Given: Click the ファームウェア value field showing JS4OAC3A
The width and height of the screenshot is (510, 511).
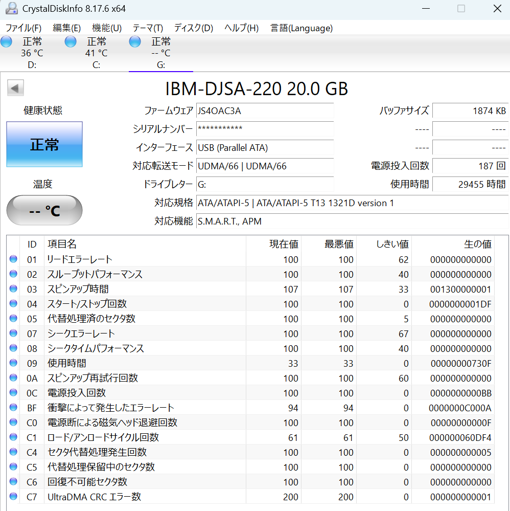Looking at the screenshot, I should [265, 111].
